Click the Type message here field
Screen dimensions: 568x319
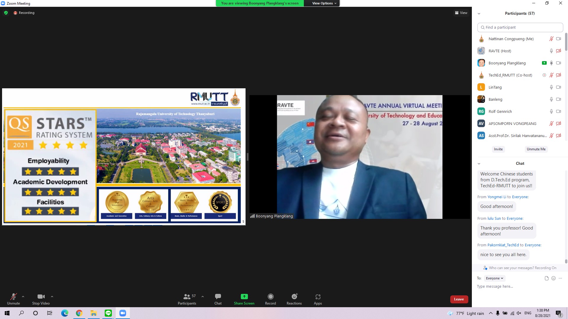[519, 287]
